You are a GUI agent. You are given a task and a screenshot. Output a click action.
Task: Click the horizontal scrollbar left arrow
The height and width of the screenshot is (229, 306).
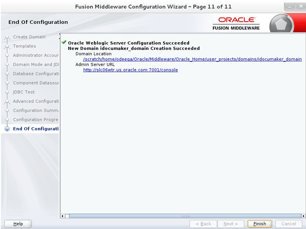click(x=63, y=216)
